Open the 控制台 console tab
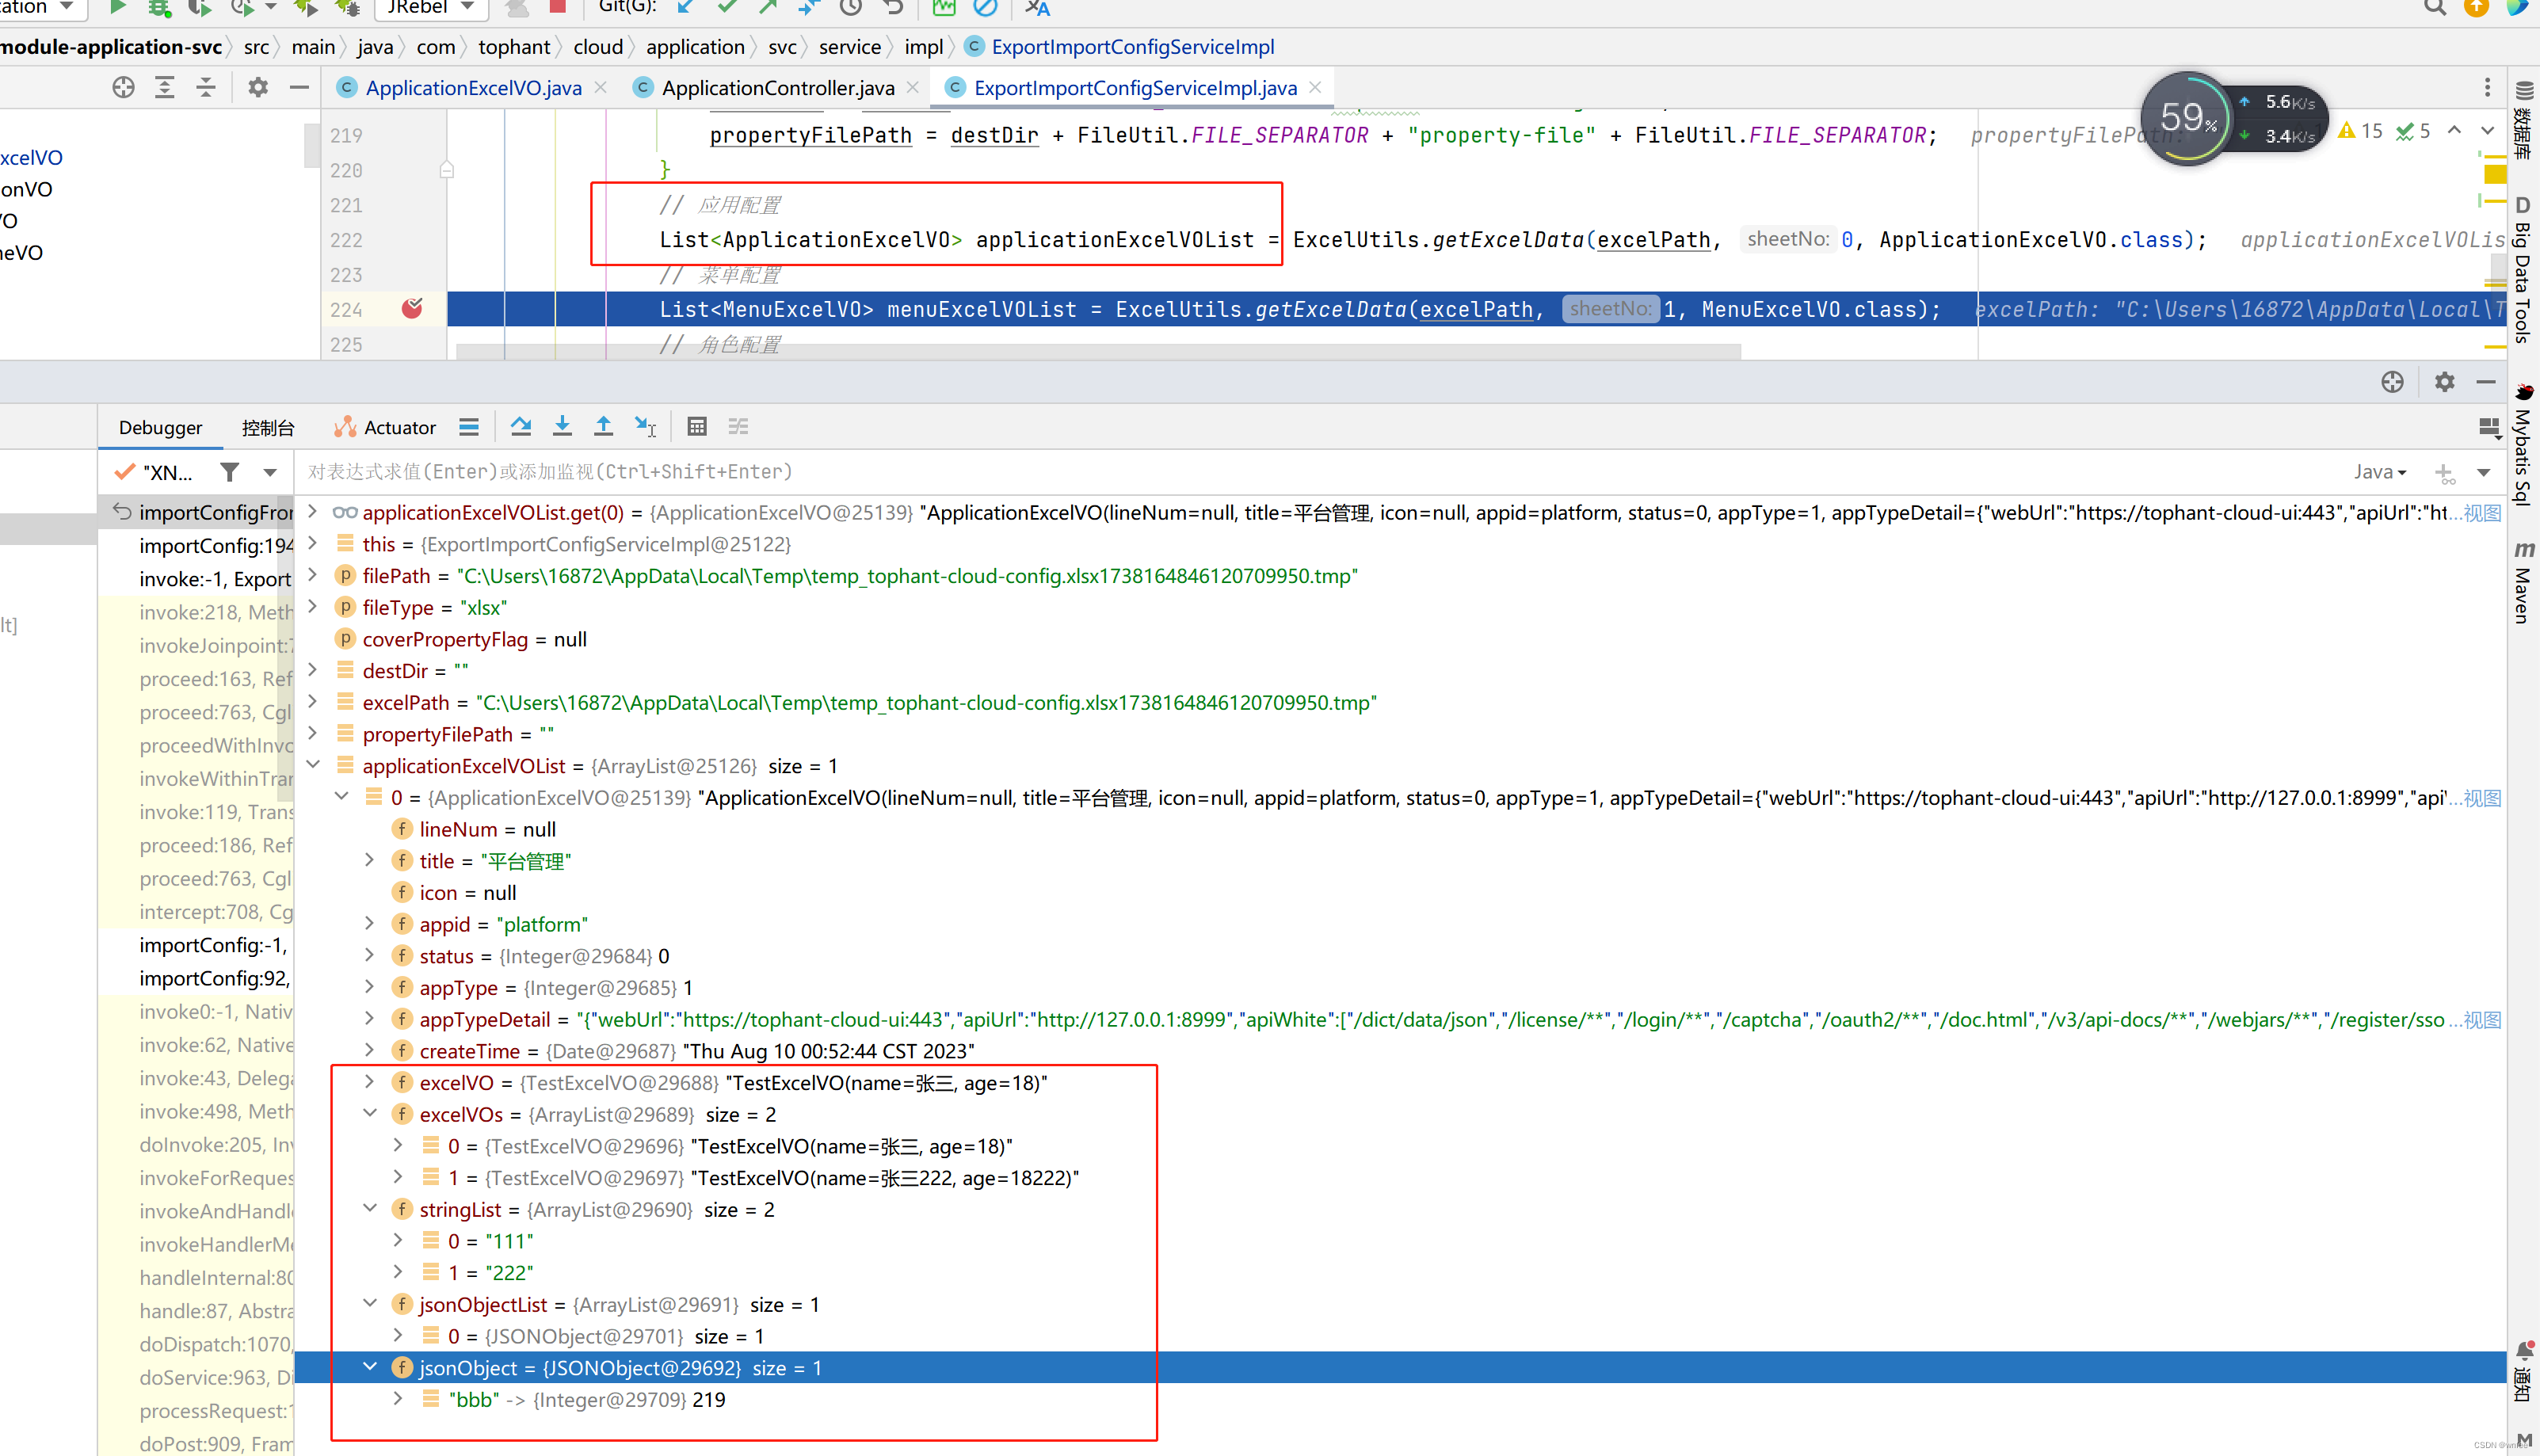 [268, 426]
